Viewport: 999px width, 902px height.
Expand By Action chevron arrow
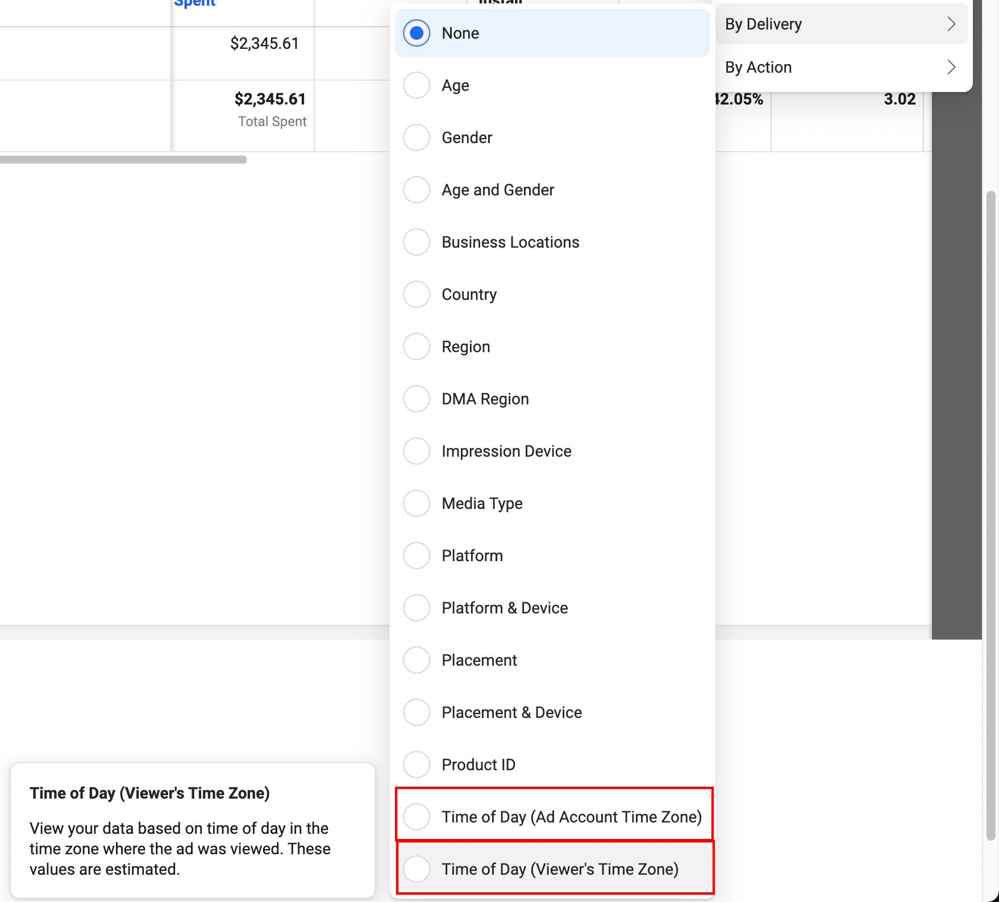(x=951, y=67)
